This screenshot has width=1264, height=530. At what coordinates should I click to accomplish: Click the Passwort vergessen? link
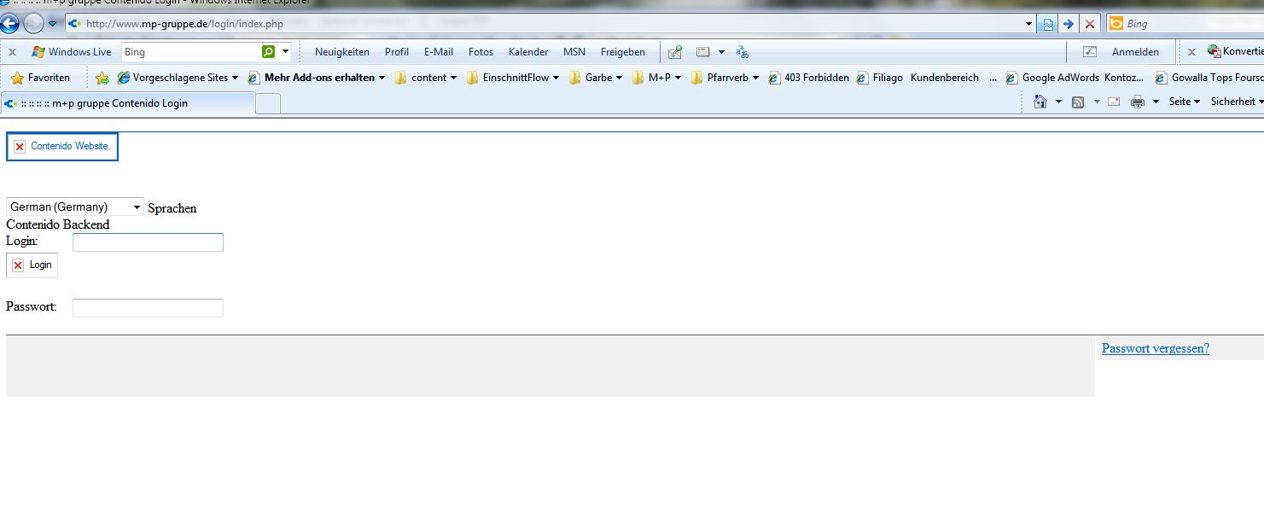tap(1155, 348)
